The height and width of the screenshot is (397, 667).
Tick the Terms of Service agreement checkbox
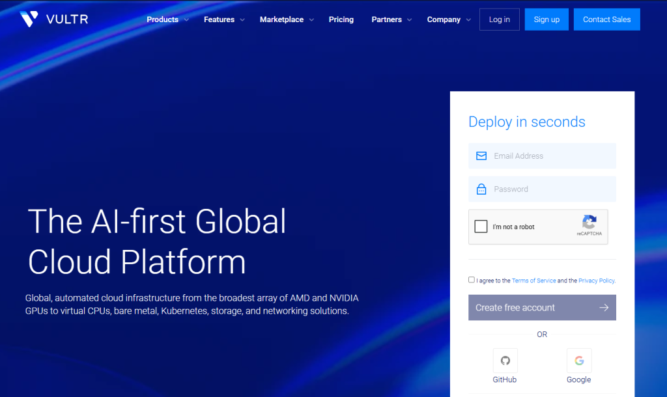tap(472, 280)
